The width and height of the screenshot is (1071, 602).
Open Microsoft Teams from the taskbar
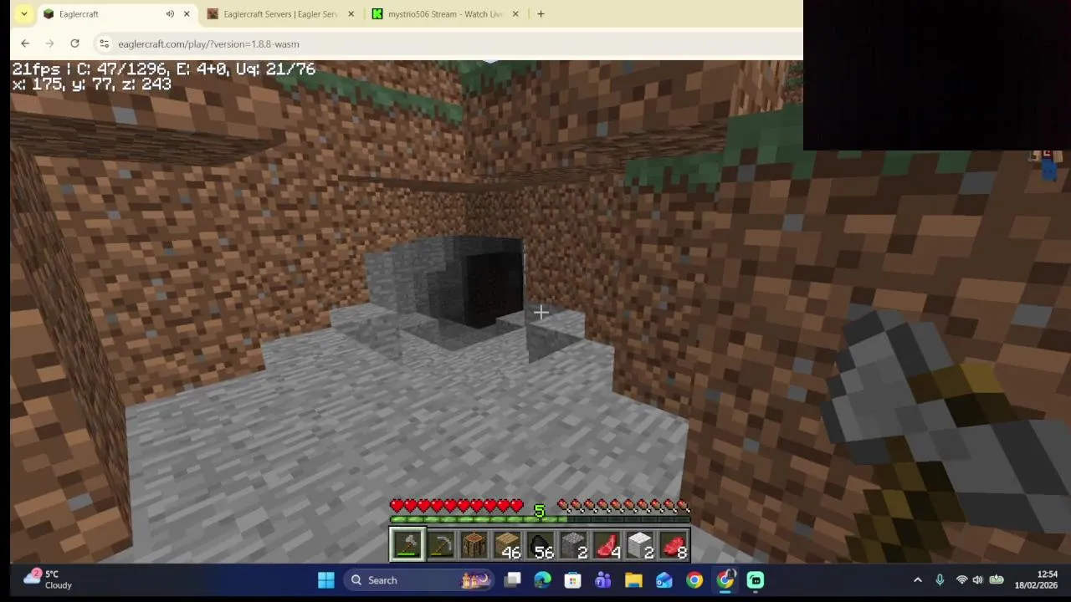[603, 580]
